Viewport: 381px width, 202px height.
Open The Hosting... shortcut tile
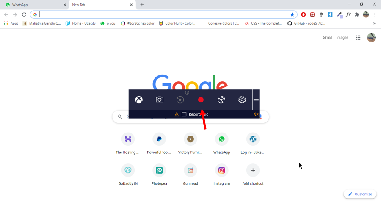(x=128, y=144)
